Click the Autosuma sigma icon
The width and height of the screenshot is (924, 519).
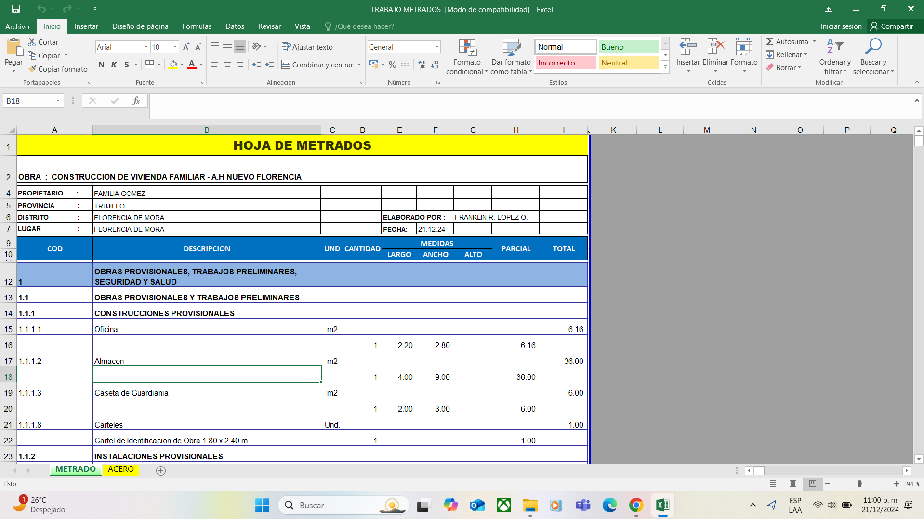pyautogui.click(x=770, y=42)
